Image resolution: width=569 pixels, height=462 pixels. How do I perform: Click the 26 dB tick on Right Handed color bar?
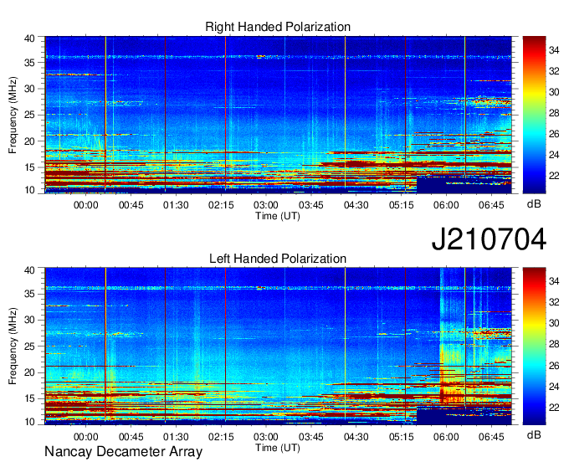554,134
